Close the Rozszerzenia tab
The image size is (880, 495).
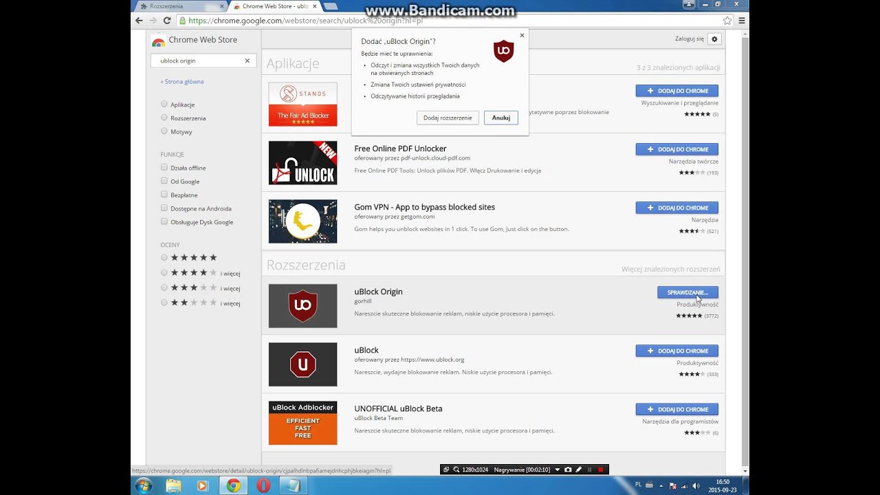click(x=222, y=6)
